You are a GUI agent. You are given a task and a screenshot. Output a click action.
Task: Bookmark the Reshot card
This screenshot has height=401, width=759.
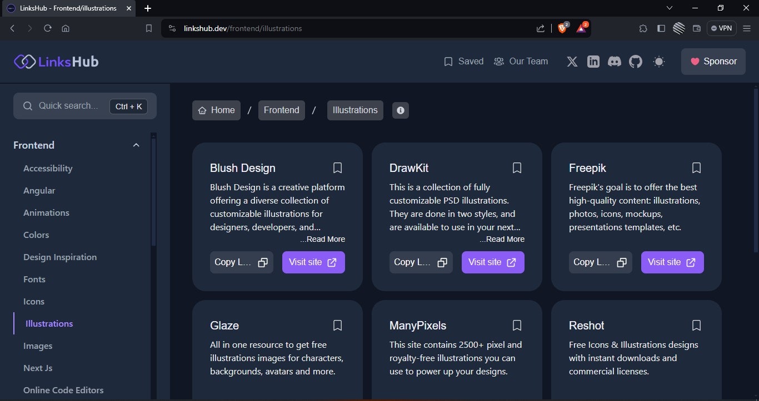[x=696, y=325]
